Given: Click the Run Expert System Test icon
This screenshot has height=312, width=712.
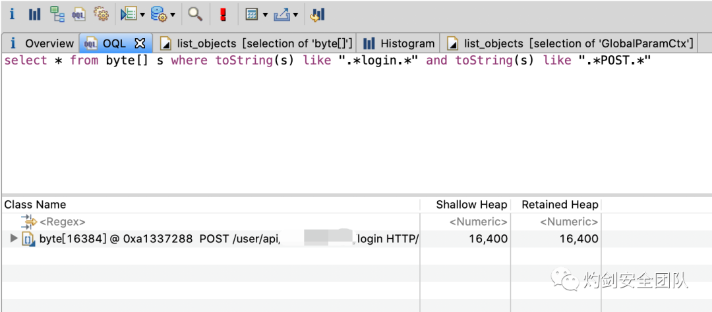Looking at the screenshot, I should [129, 14].
